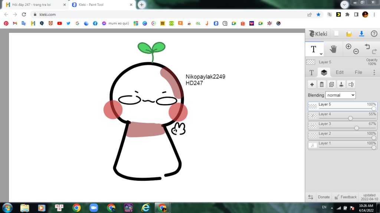Zoom in on the canvas
This screenshot has width=380, height=213.
[348, 46]
